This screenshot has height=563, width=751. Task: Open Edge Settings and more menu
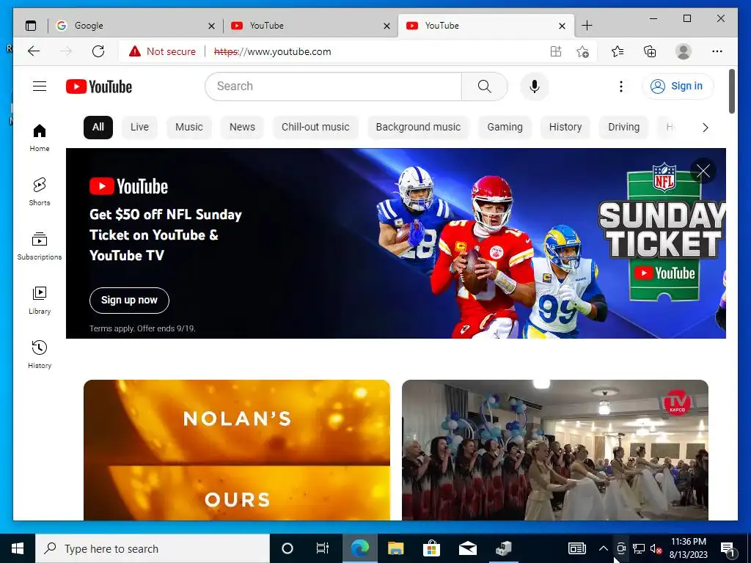(x=717, y=51)
